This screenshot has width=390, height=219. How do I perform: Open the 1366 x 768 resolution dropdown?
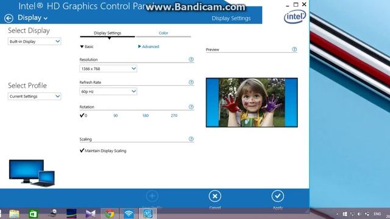coord(108,69)
